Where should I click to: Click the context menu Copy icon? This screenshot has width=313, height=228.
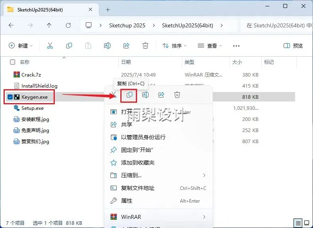[x=129, y=95]
